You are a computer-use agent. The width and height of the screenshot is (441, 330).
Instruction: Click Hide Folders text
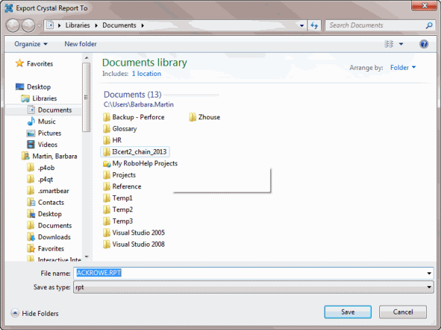(x=40, y=314)
